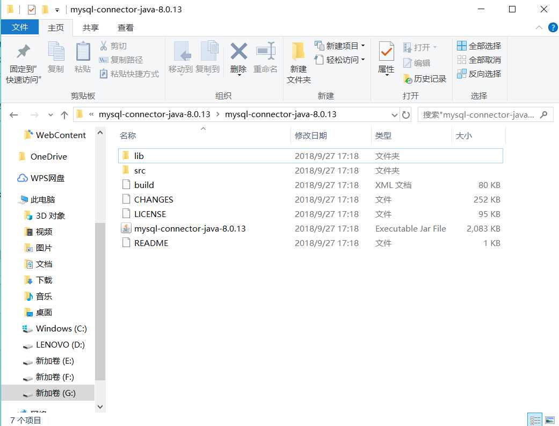559x426 pixels.
Task: Expand address bar history dropdown
Action: (394, 115)
